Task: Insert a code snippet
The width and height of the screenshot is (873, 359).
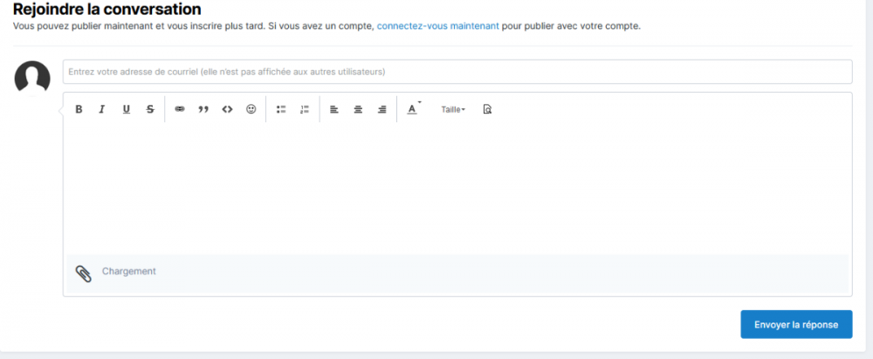Action: click(x=227, y=109)
